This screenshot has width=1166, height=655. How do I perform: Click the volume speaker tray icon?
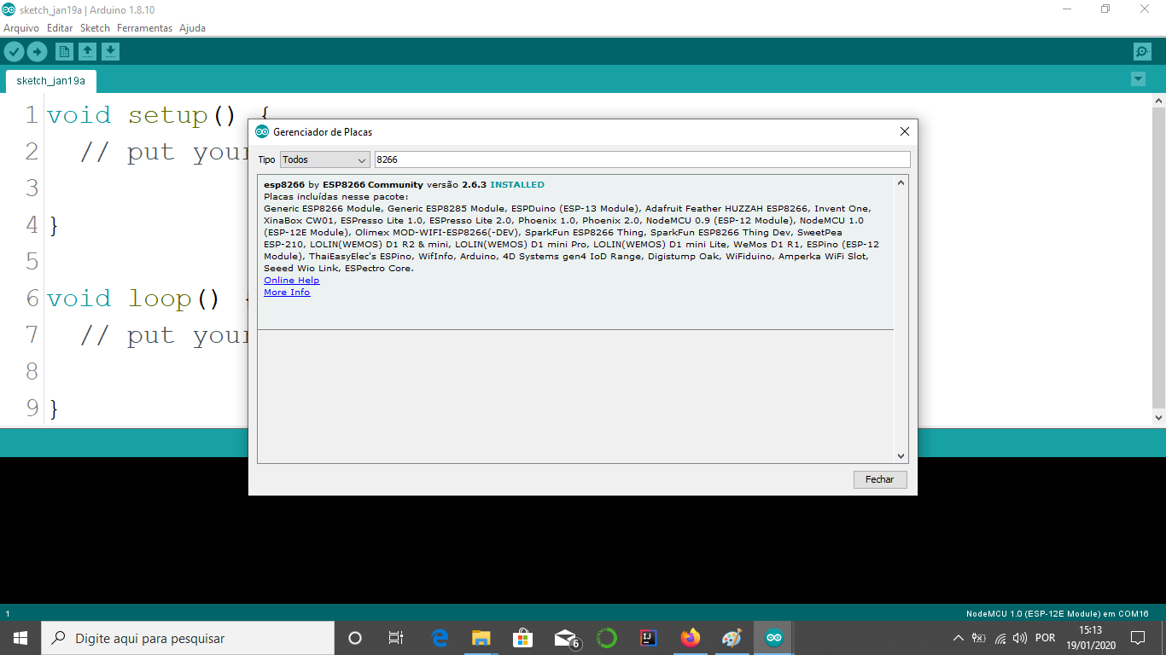coord(1020,638)
